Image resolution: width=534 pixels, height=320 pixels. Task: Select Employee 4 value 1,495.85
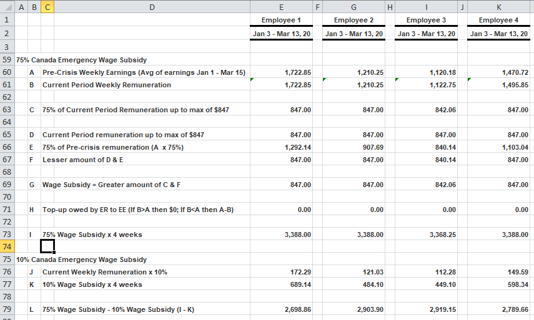[498, 85]
